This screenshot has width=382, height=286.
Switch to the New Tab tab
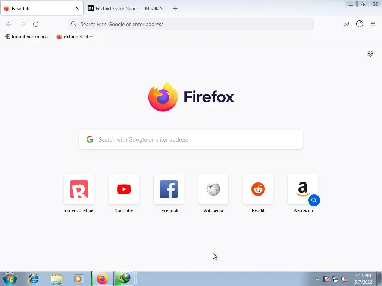[x=42, y=8]
